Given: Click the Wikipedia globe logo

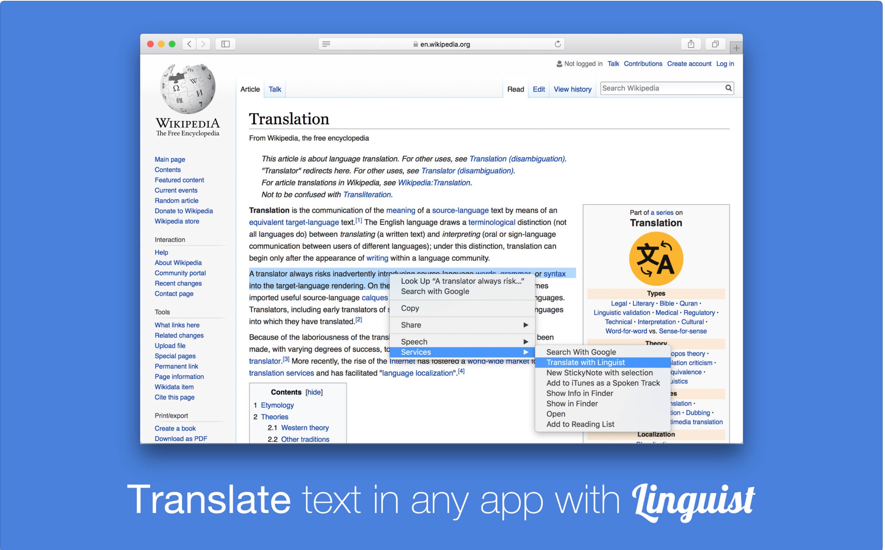Looking at the screenshot, I should point(188,89).
